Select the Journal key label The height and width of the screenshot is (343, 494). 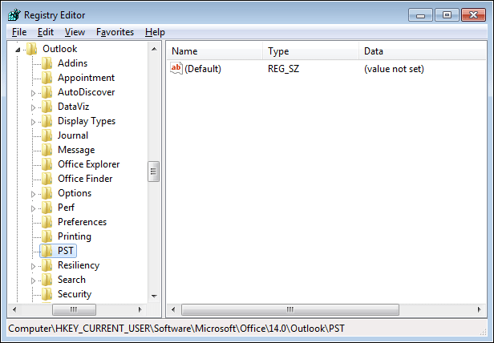(x=73, y=135)
